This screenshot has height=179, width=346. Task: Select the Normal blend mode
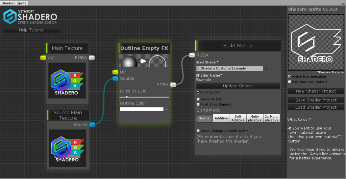pyautogui.click(x=204, y=118)
